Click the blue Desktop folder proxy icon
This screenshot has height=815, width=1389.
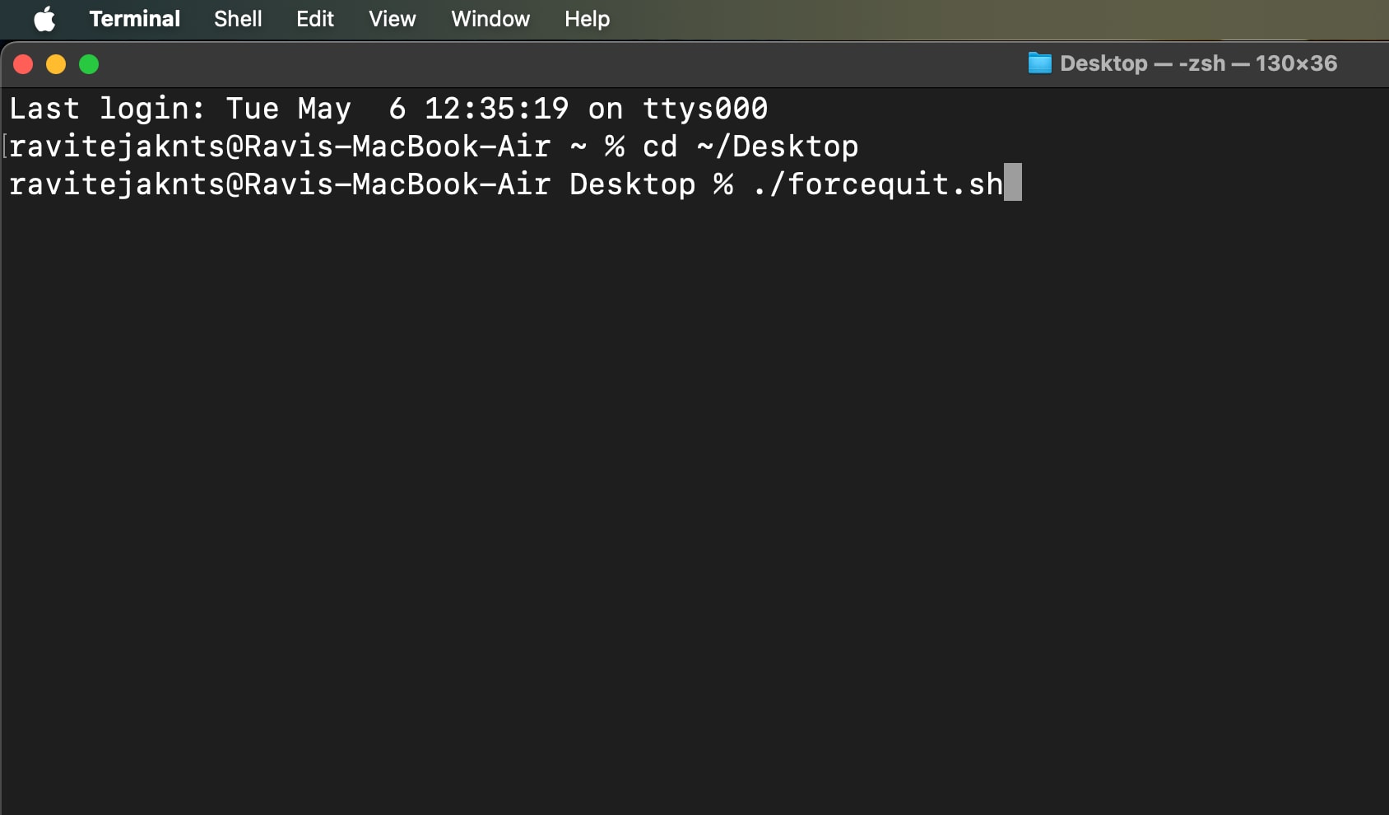pyautogui.click(x=1040, y=63)
